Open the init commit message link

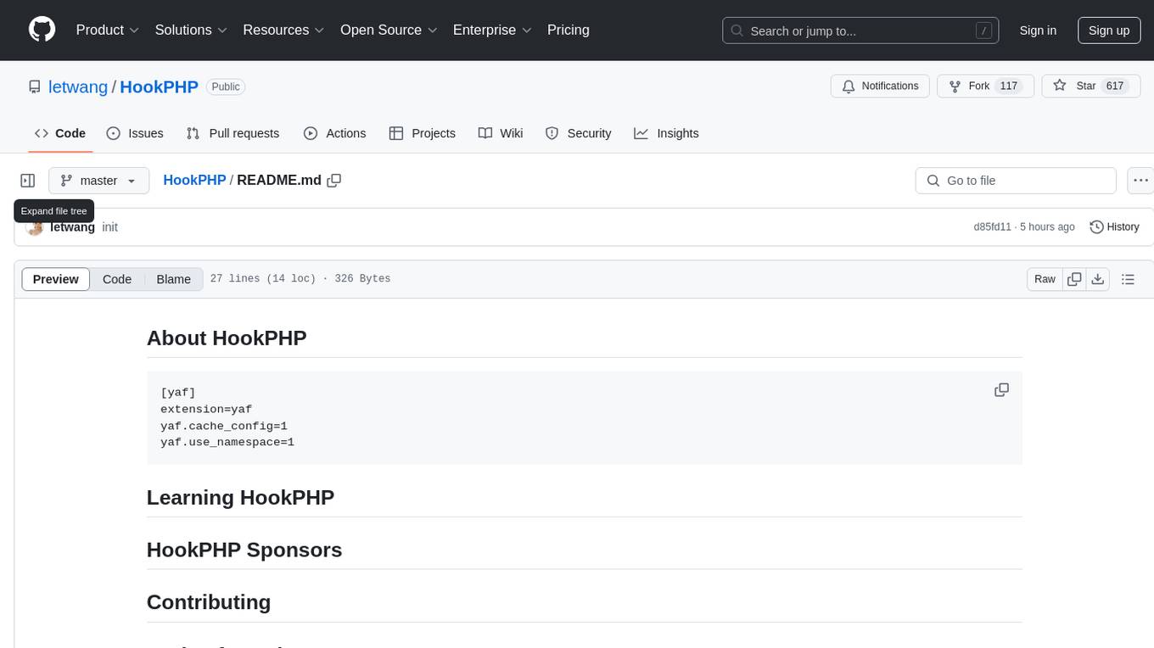(x=109, y=227)
